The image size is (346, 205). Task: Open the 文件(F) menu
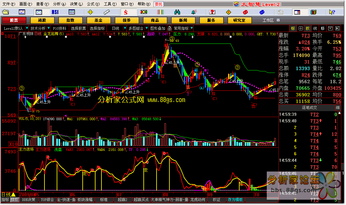point(8,4)
